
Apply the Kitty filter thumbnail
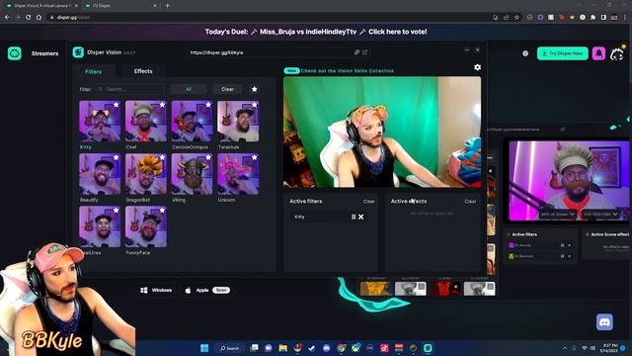pyautogui.click(x=100, y=121)
